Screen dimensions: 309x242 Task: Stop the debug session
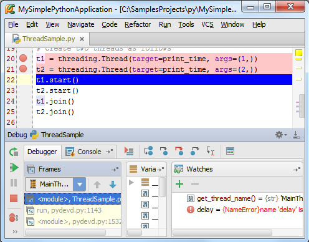pos(14,198)
